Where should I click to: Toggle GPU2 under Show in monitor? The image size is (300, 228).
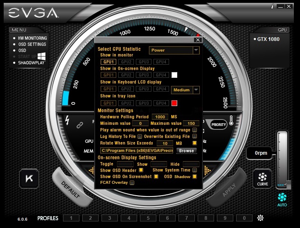pyautogui.click(x=126, y=62)
